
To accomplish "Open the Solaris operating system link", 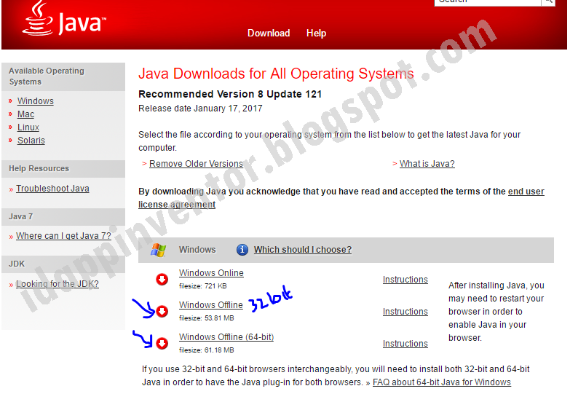I will [31, 141].
